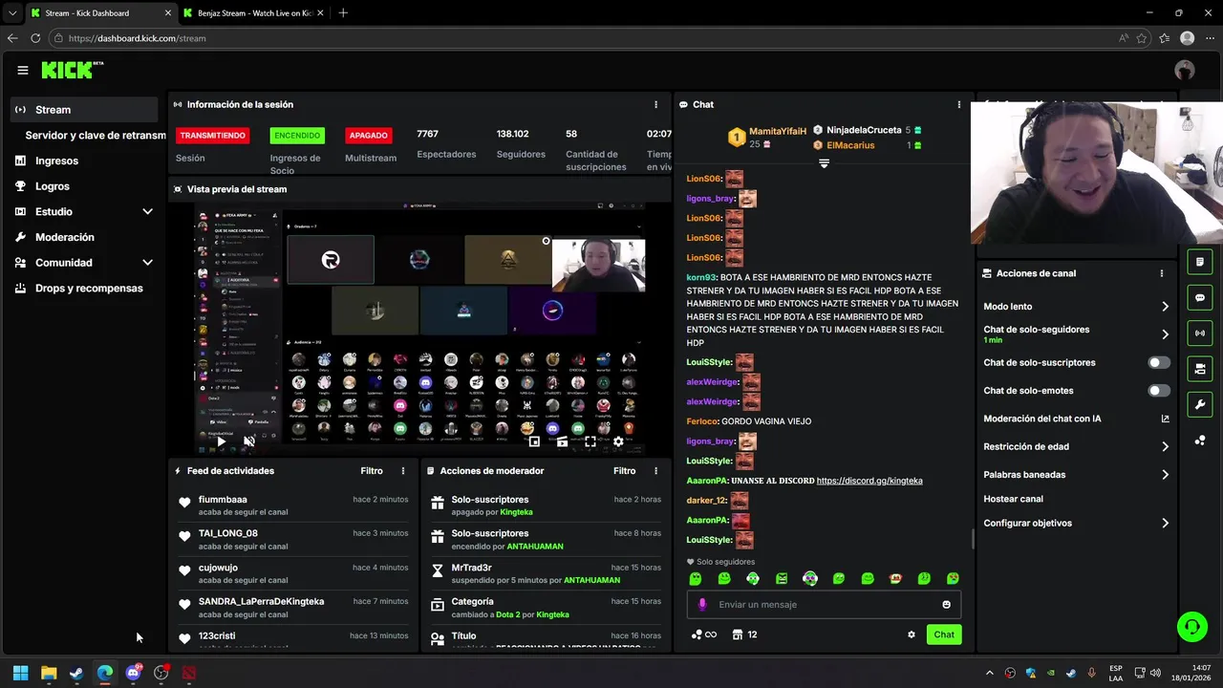Open Chat de solo-seguidores options
Screen dimensions: 1223x688
coord(1076,334)
